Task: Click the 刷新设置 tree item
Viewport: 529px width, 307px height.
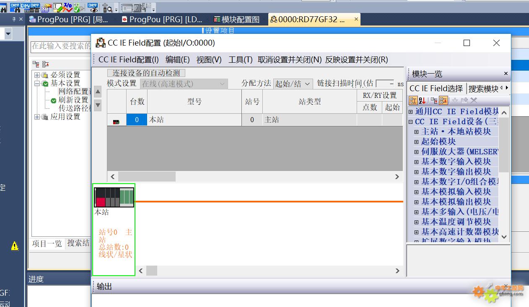Action: coord(73,100)
